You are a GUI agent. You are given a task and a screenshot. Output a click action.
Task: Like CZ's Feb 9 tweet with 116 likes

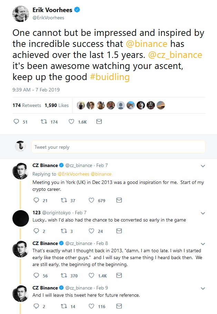coord(91,306)
